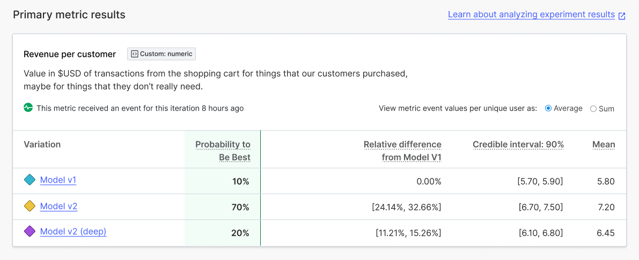
Task: Click the Mean column header
Action: click(x=604, y=145)
